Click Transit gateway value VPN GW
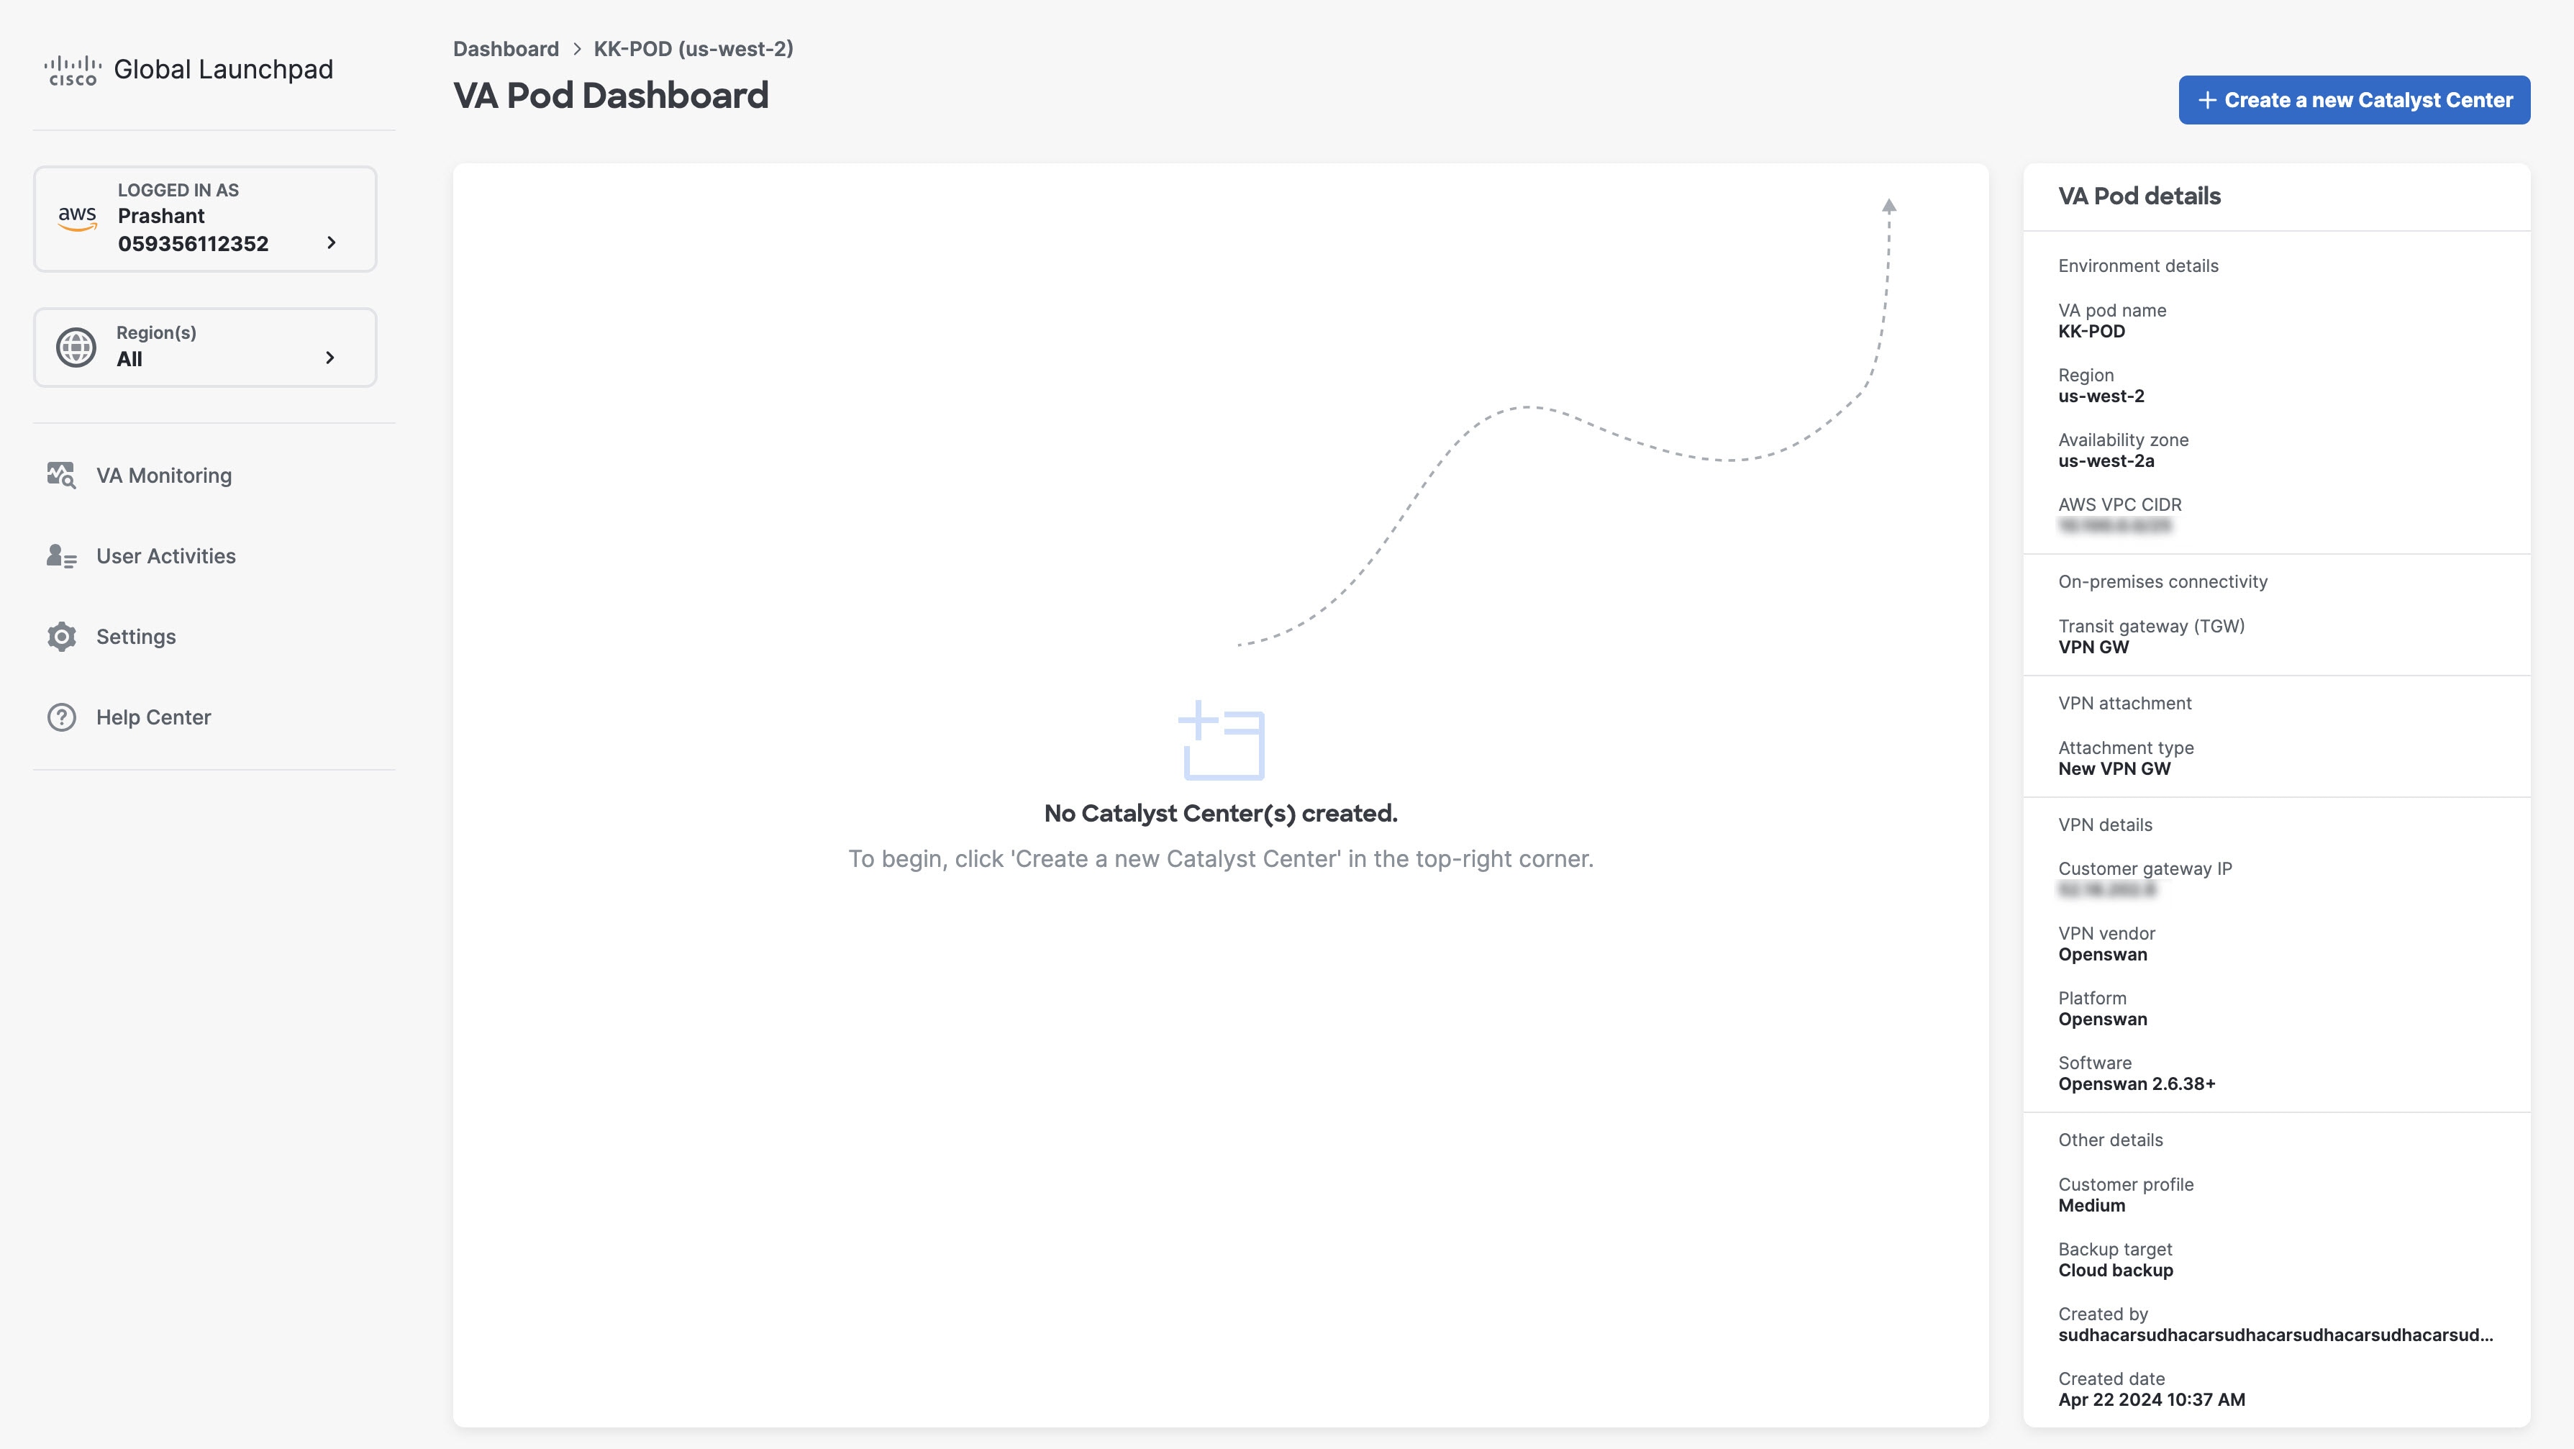Viewport: 2574px width, 1449px height. click(x=2093, y=648)
